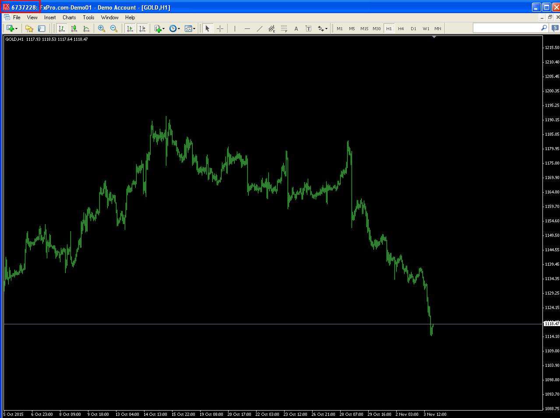560x418 pixels.
Task: Open the Window menu
Action: coord(110,18)
